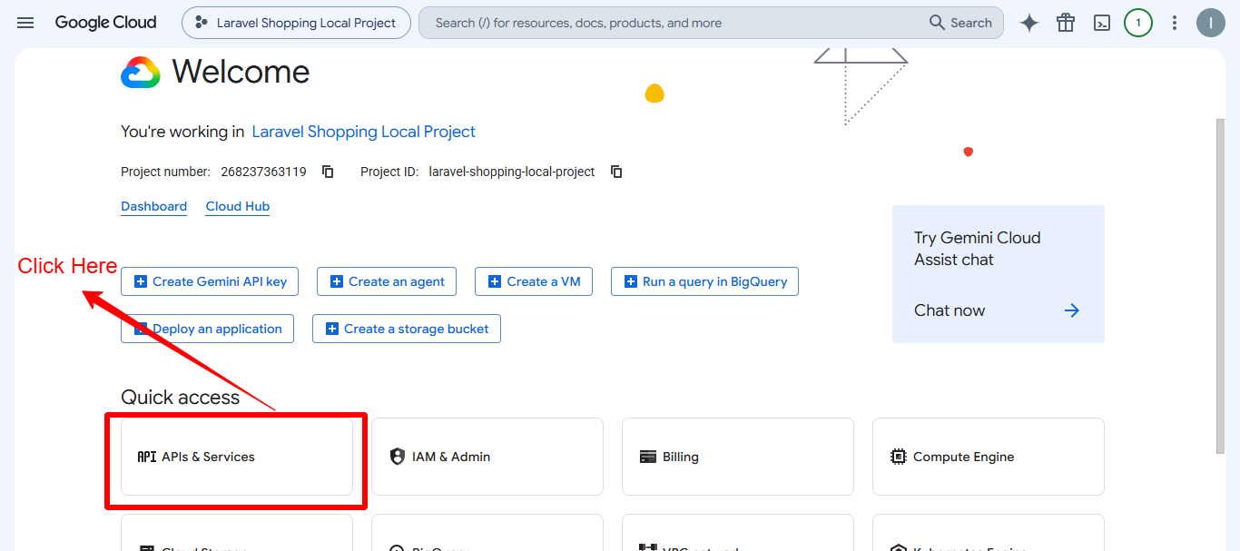Screen dimensions: 1240x551
Task: Open the hamburger navigation menu
Action: [25, 23]
